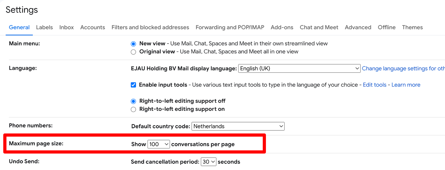This screenshot has width=445, height=170.
Task: Open Filters and blocked addresses tab
Action: pos(150,27)
